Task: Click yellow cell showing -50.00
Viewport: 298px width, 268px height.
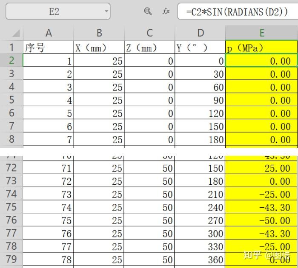Action: pyautogui.click(x=261, y=220)
